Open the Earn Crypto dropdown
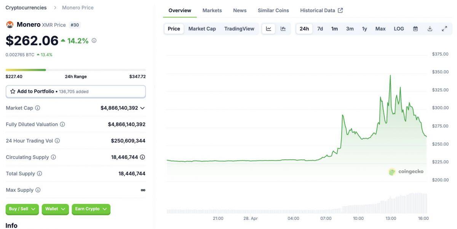 (91, 209)
